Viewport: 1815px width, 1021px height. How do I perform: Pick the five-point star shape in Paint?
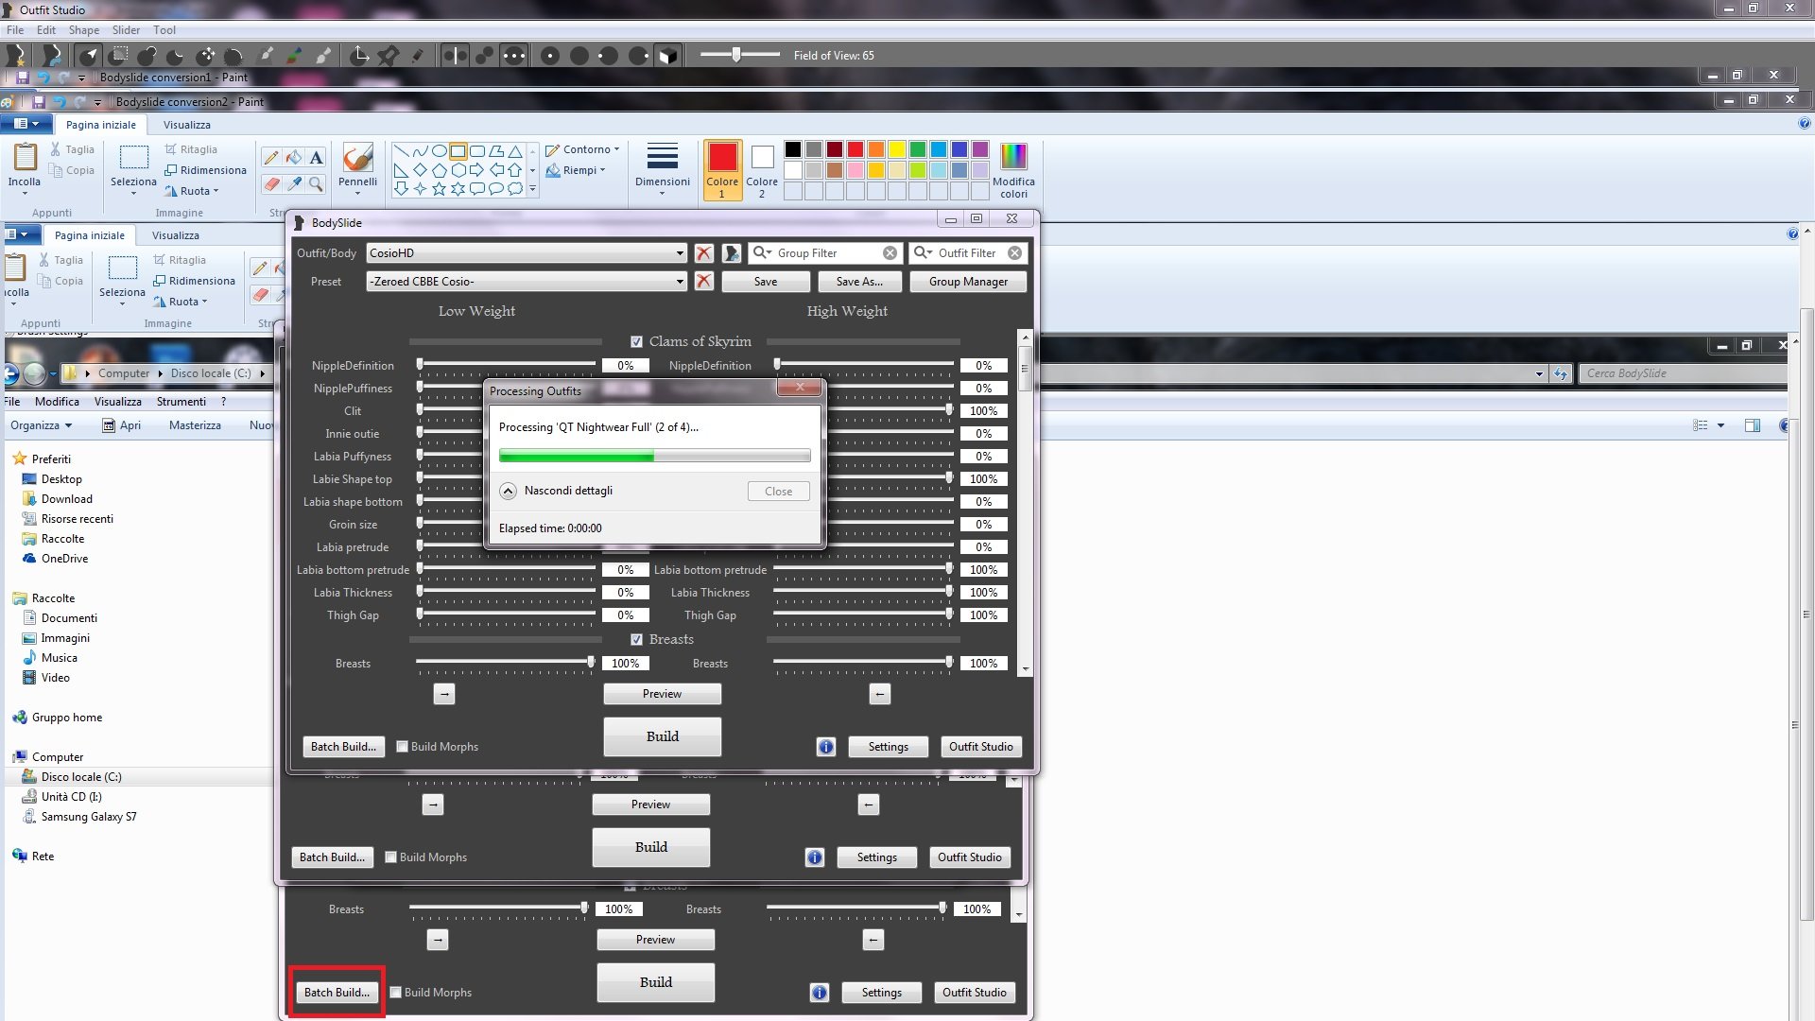coord(439,188)
